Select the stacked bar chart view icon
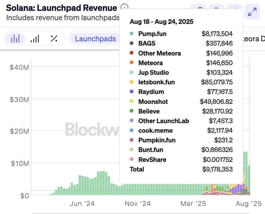The width and height of the screenshot is (265, 214). [15, 39]
